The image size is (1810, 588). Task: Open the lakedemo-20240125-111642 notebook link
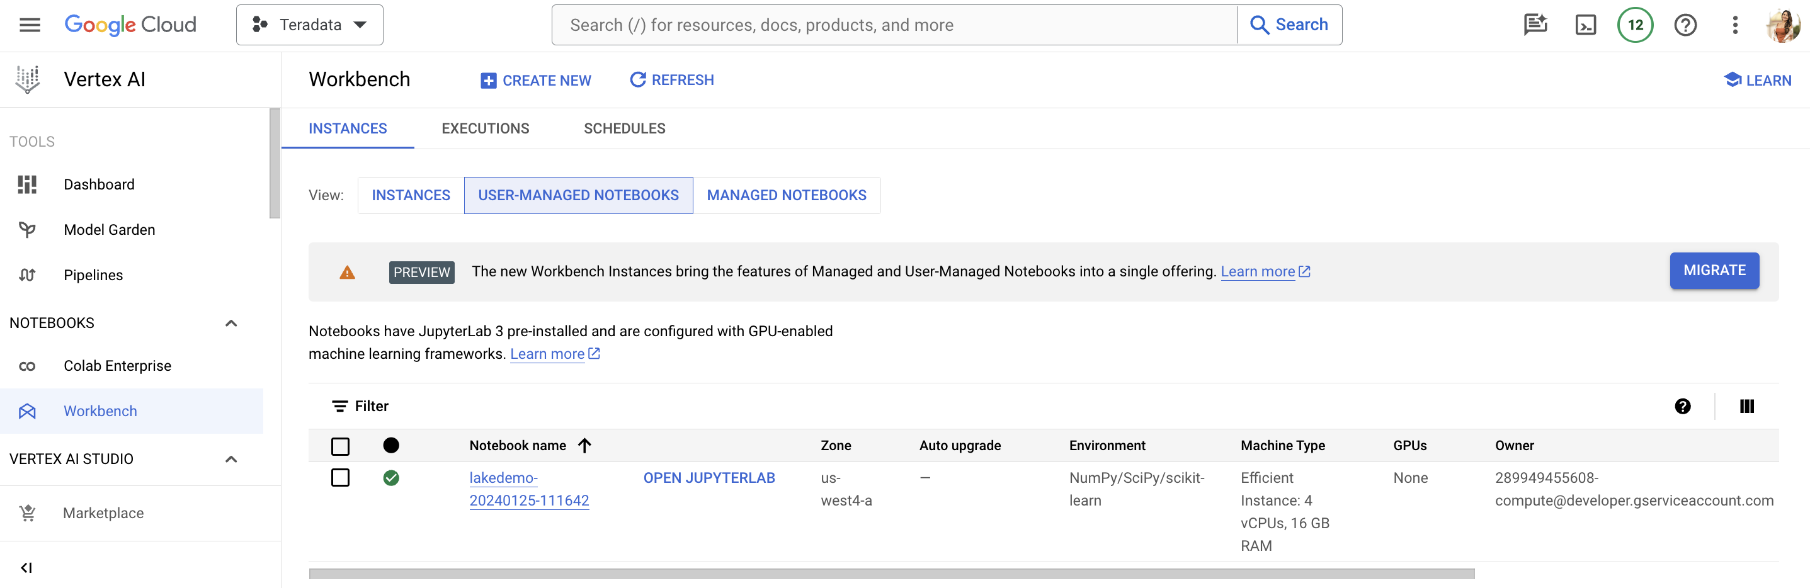[529, 489]
